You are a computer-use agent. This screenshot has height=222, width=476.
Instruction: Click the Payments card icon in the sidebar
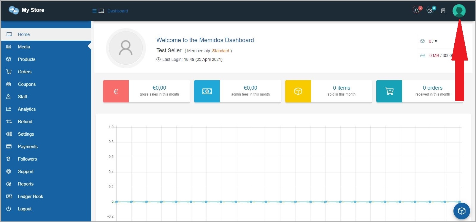pos(9,147)
